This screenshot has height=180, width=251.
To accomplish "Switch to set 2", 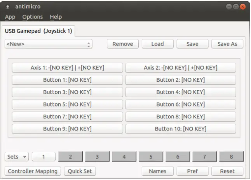I will [x=70, y=157].
